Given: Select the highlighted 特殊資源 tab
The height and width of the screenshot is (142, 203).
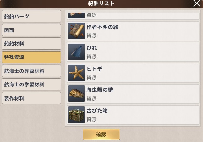Looking at the screenshot, I should (31, 57).
